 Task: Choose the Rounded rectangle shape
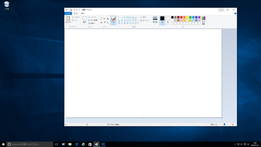130,18
